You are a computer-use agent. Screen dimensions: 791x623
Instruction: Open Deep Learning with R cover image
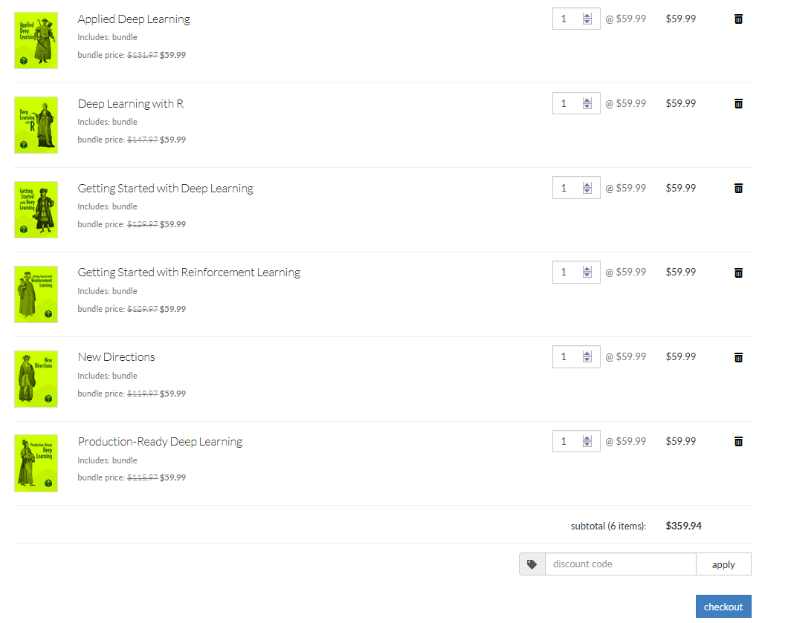(36, 125)
